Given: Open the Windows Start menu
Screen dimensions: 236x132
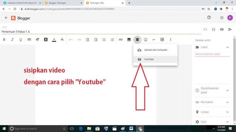Looking at the screenshot, I should point(4,129).
